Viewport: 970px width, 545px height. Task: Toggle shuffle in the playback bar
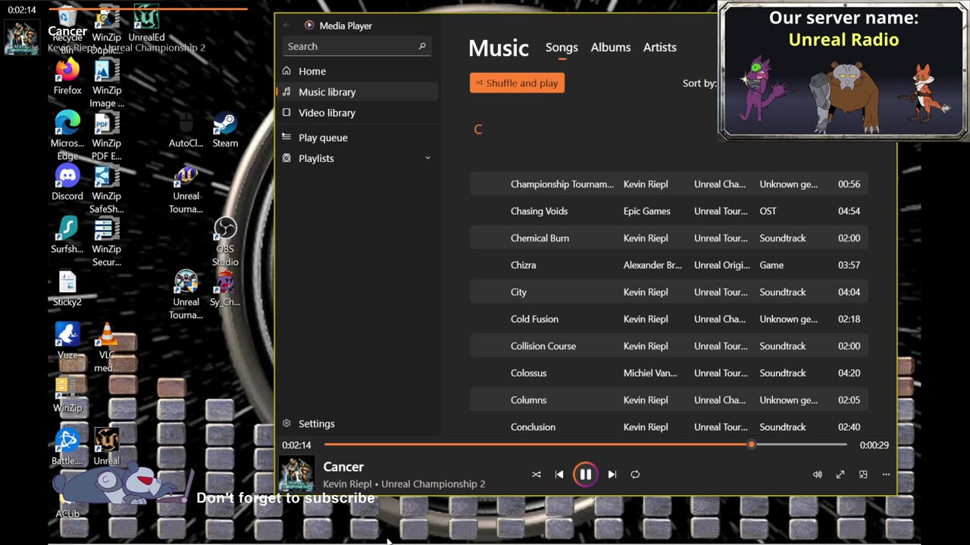[537, 475]
